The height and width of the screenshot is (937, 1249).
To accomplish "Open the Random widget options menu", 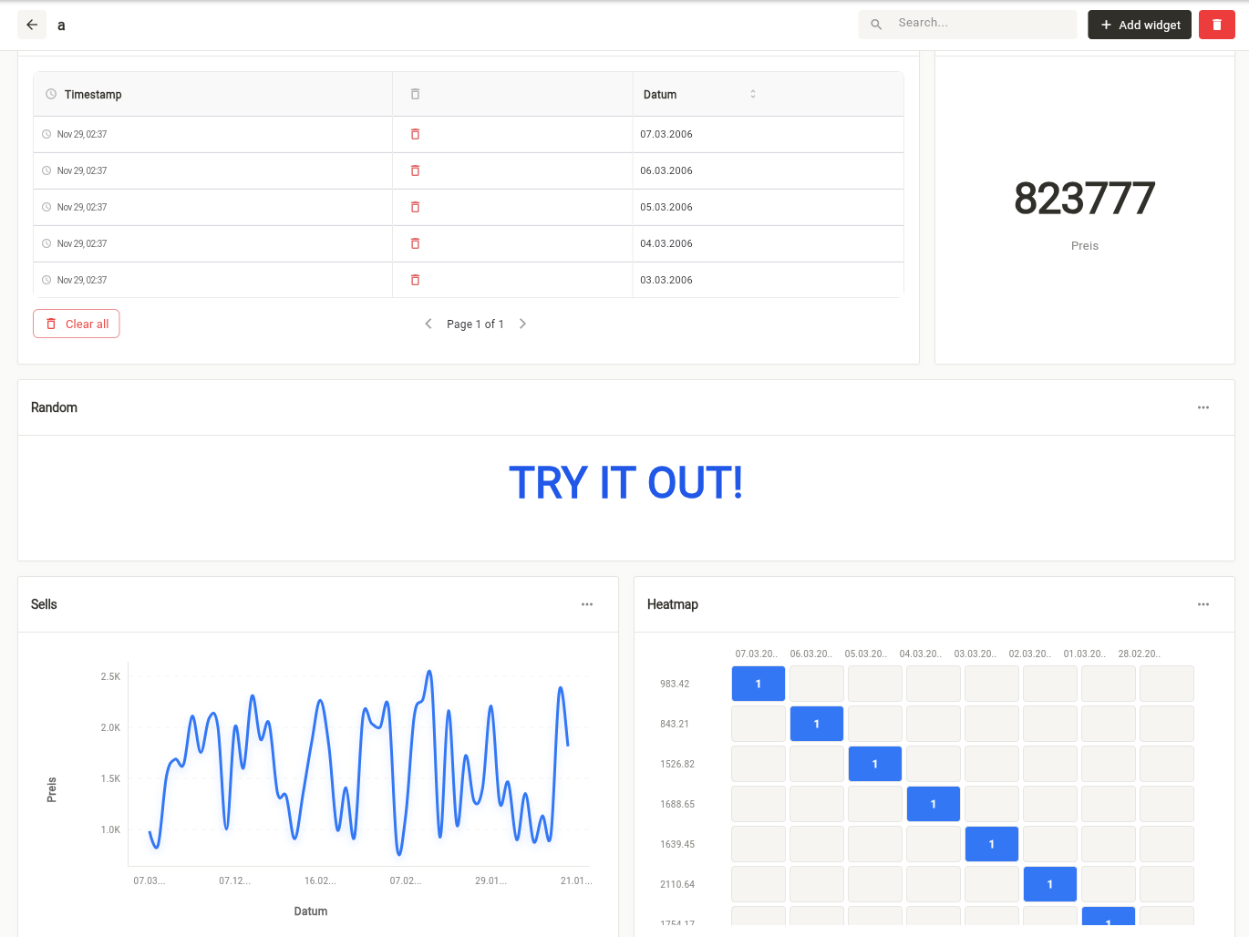I will click(x=1203, y=407).
